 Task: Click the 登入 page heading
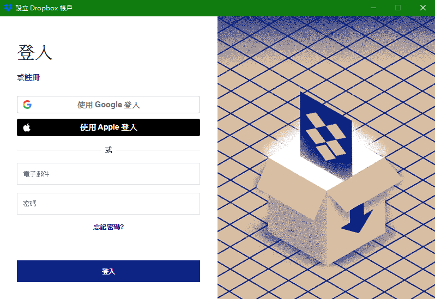point(35,52)
